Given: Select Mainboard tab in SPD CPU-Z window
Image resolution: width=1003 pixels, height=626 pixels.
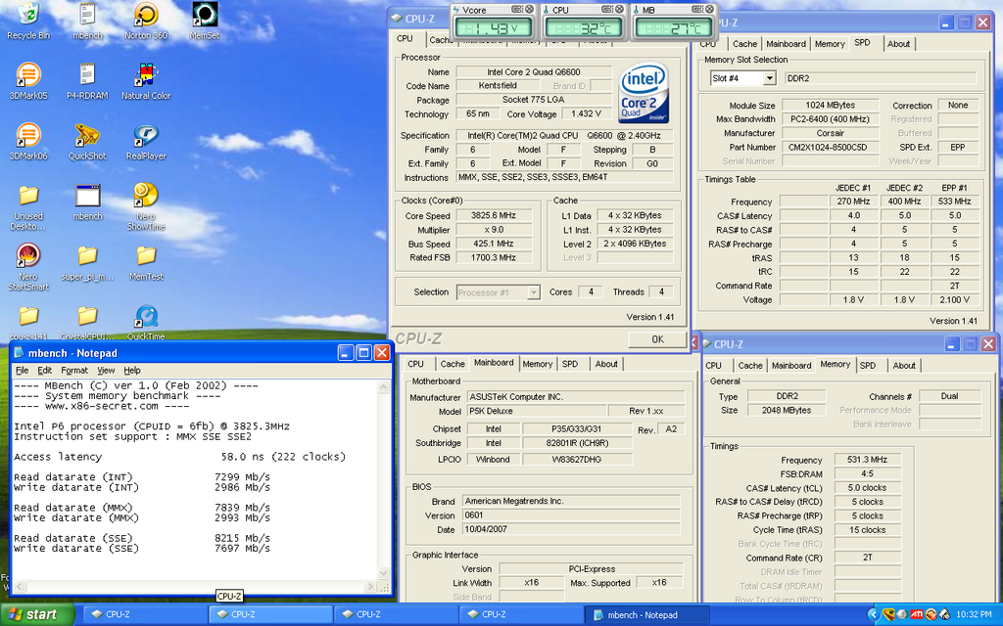Looking at the screenshot, I should 786,44.
